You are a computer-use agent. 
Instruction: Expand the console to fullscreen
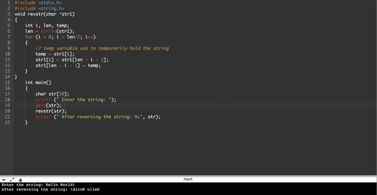click(12, 180)
